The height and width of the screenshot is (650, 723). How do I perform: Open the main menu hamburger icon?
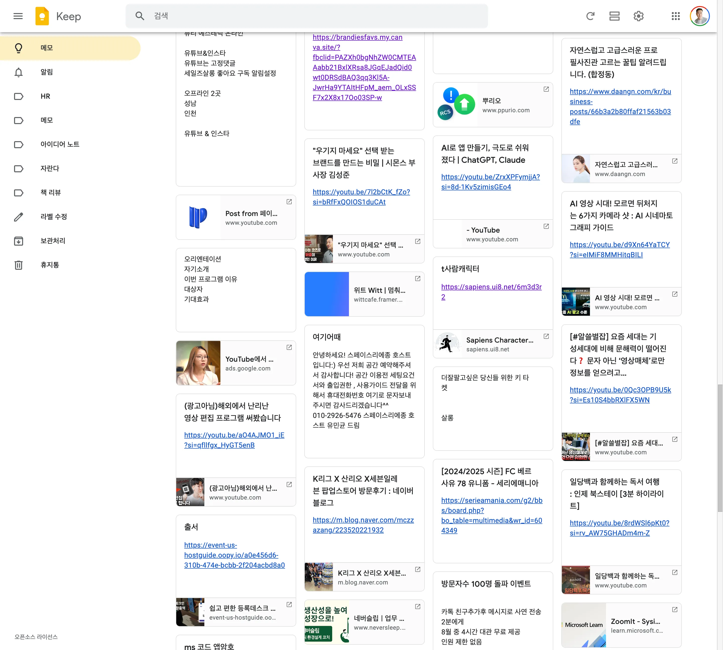point(18,16)
